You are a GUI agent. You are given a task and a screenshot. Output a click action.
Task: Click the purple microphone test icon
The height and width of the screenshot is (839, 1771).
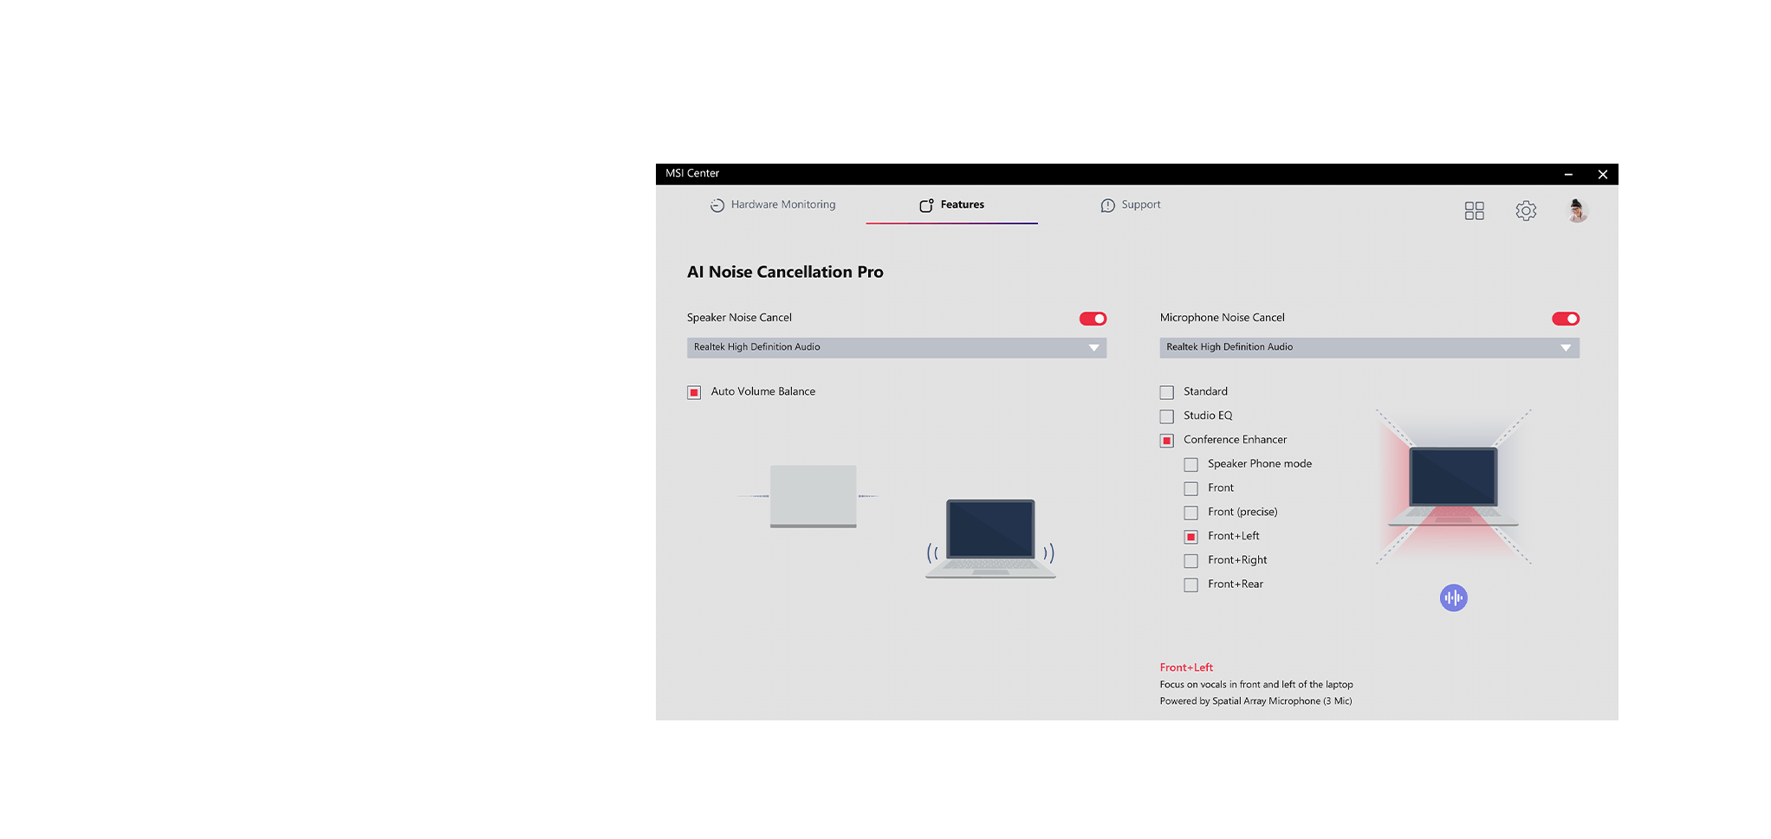click(1453, 598)
